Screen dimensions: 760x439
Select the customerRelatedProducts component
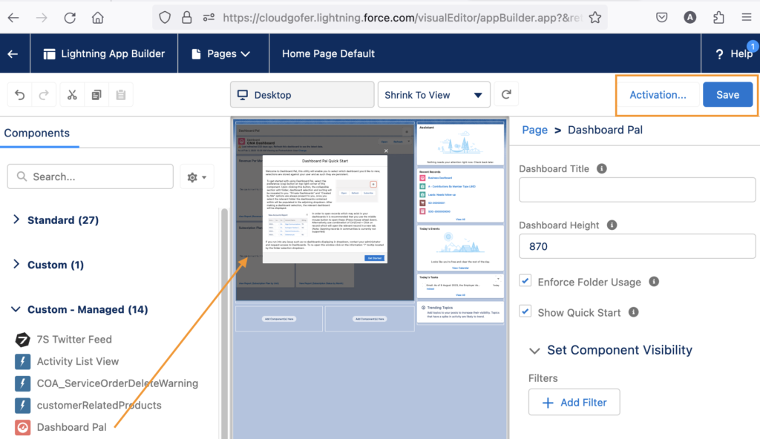tap(99, 405)
